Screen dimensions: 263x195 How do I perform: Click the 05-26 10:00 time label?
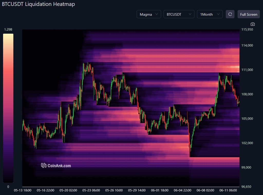[x=114, y=190]
